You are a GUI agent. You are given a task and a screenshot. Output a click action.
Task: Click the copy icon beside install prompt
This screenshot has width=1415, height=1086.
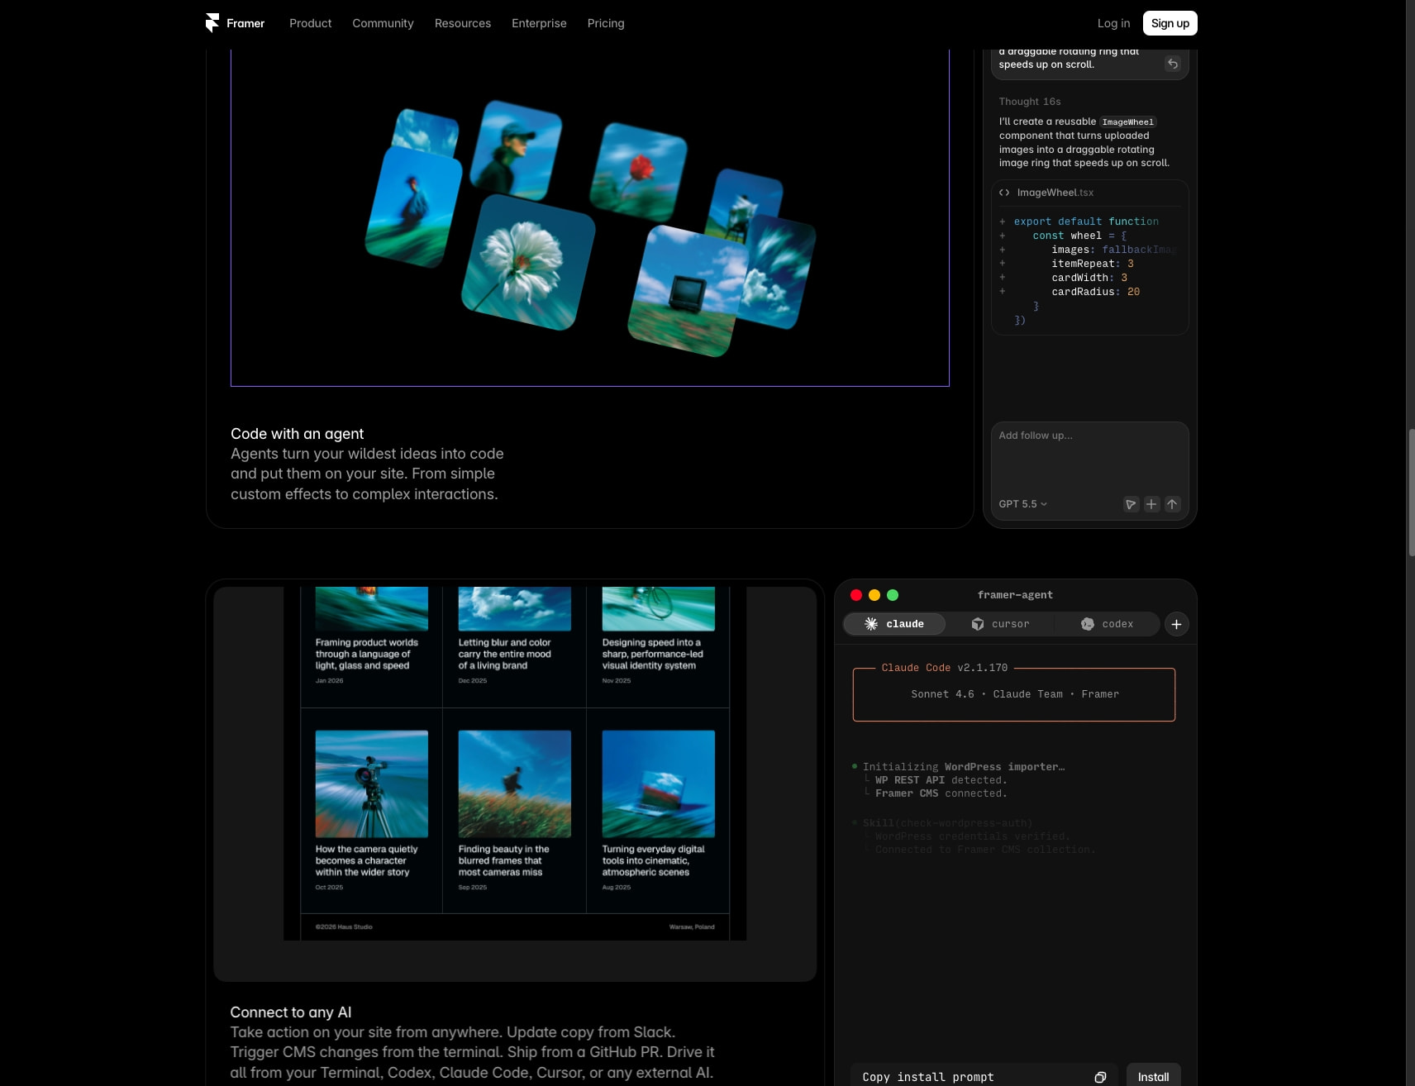[1100, 1077]
